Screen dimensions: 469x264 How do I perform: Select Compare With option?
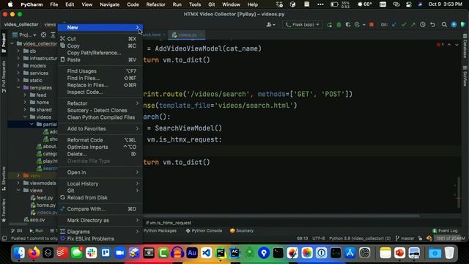[100, 209]
